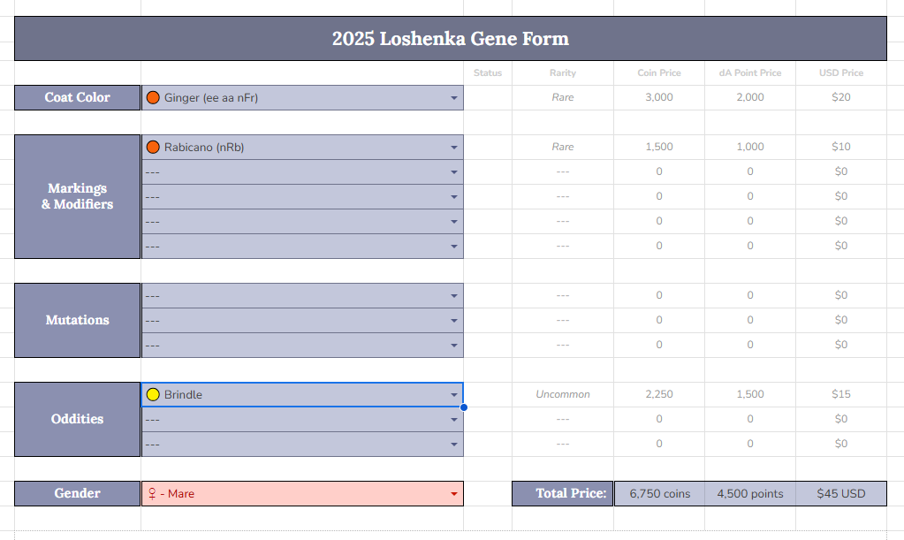Select the 6,750 coins total cell
This screenshot has width=904, height=540.
pos(659,494)
